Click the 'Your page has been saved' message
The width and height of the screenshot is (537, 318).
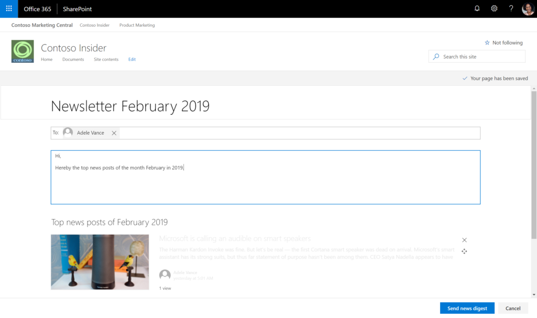pos(499,79)
